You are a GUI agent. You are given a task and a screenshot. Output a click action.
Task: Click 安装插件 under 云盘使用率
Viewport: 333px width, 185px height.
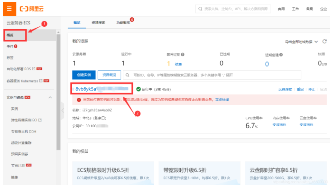[x=307, y=125]
